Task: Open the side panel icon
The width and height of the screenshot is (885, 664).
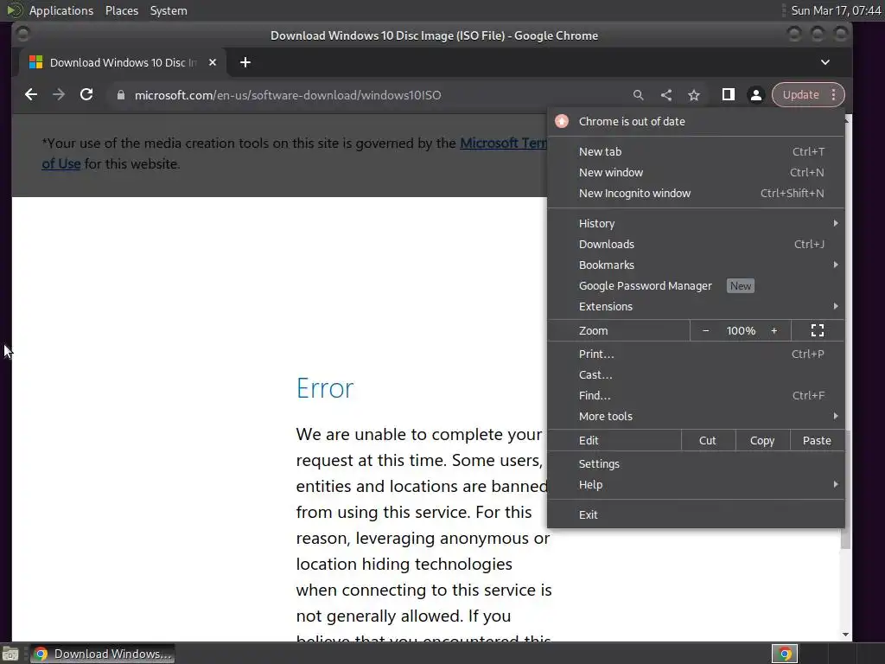Action: pyautogui.click(x=728, y=95)
